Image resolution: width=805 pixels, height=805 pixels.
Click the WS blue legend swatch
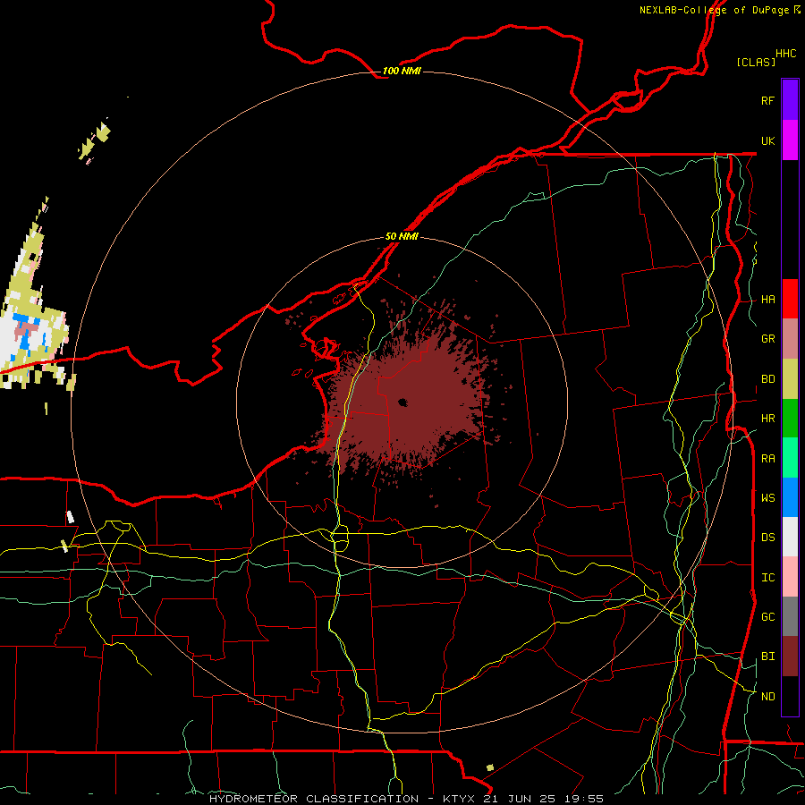790,497
